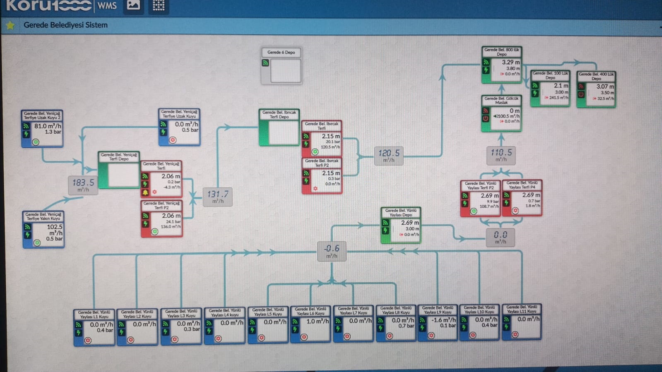Click green pump icon on Yeniçağ Terfiye Yakın Kuyu

tap(37, 243)
